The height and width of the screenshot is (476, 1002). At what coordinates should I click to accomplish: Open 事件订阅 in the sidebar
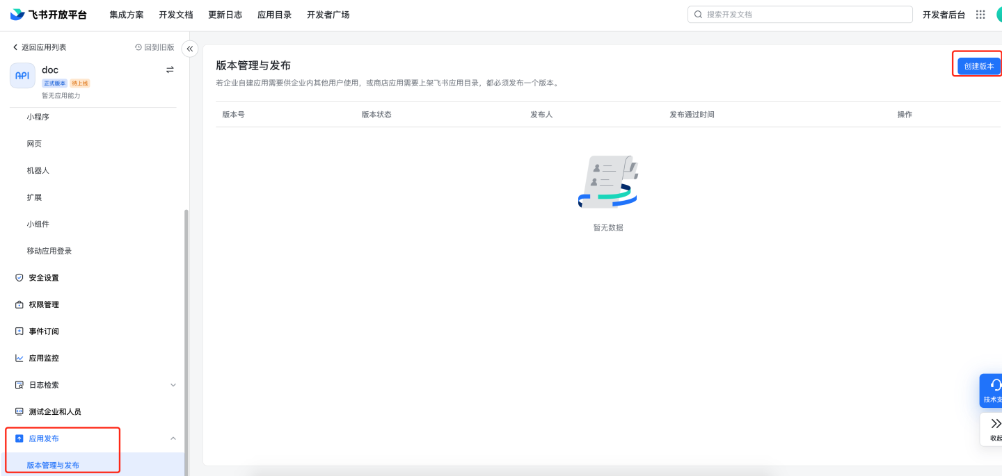click(43, 331)
